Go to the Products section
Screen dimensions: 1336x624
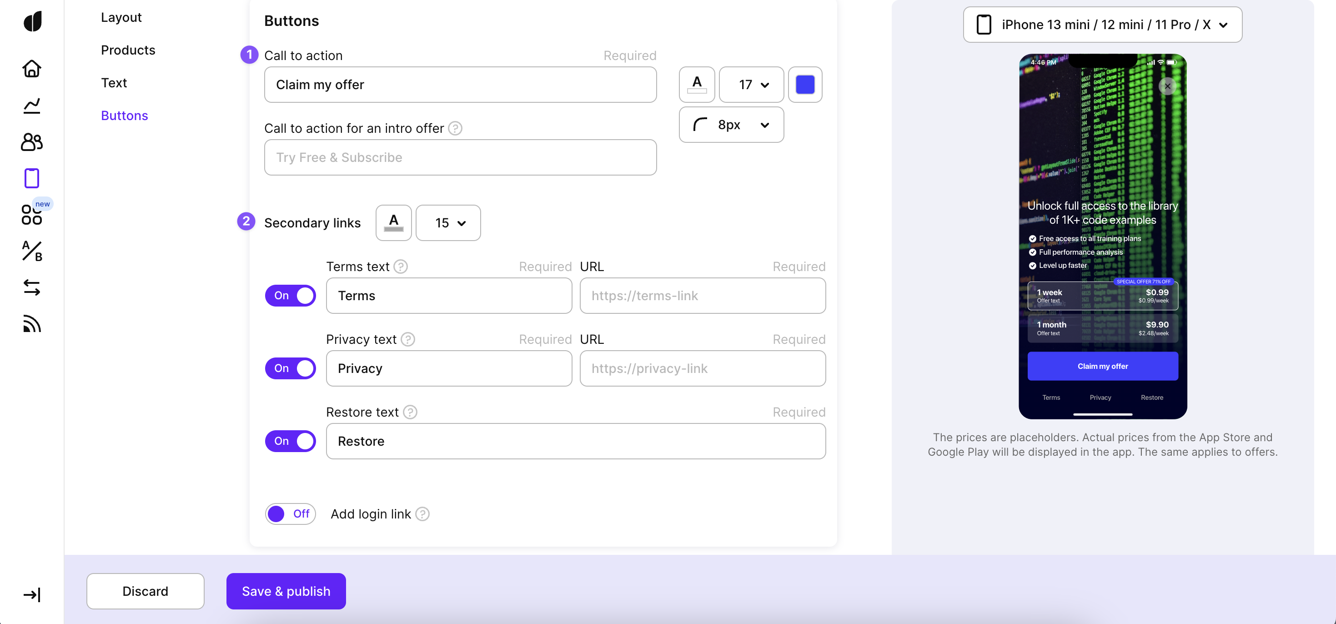click(x=128, y=50)
